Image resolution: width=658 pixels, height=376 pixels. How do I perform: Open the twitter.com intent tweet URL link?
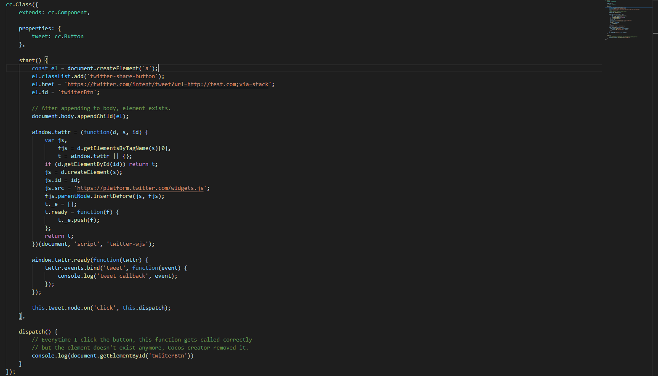[168, 84]
